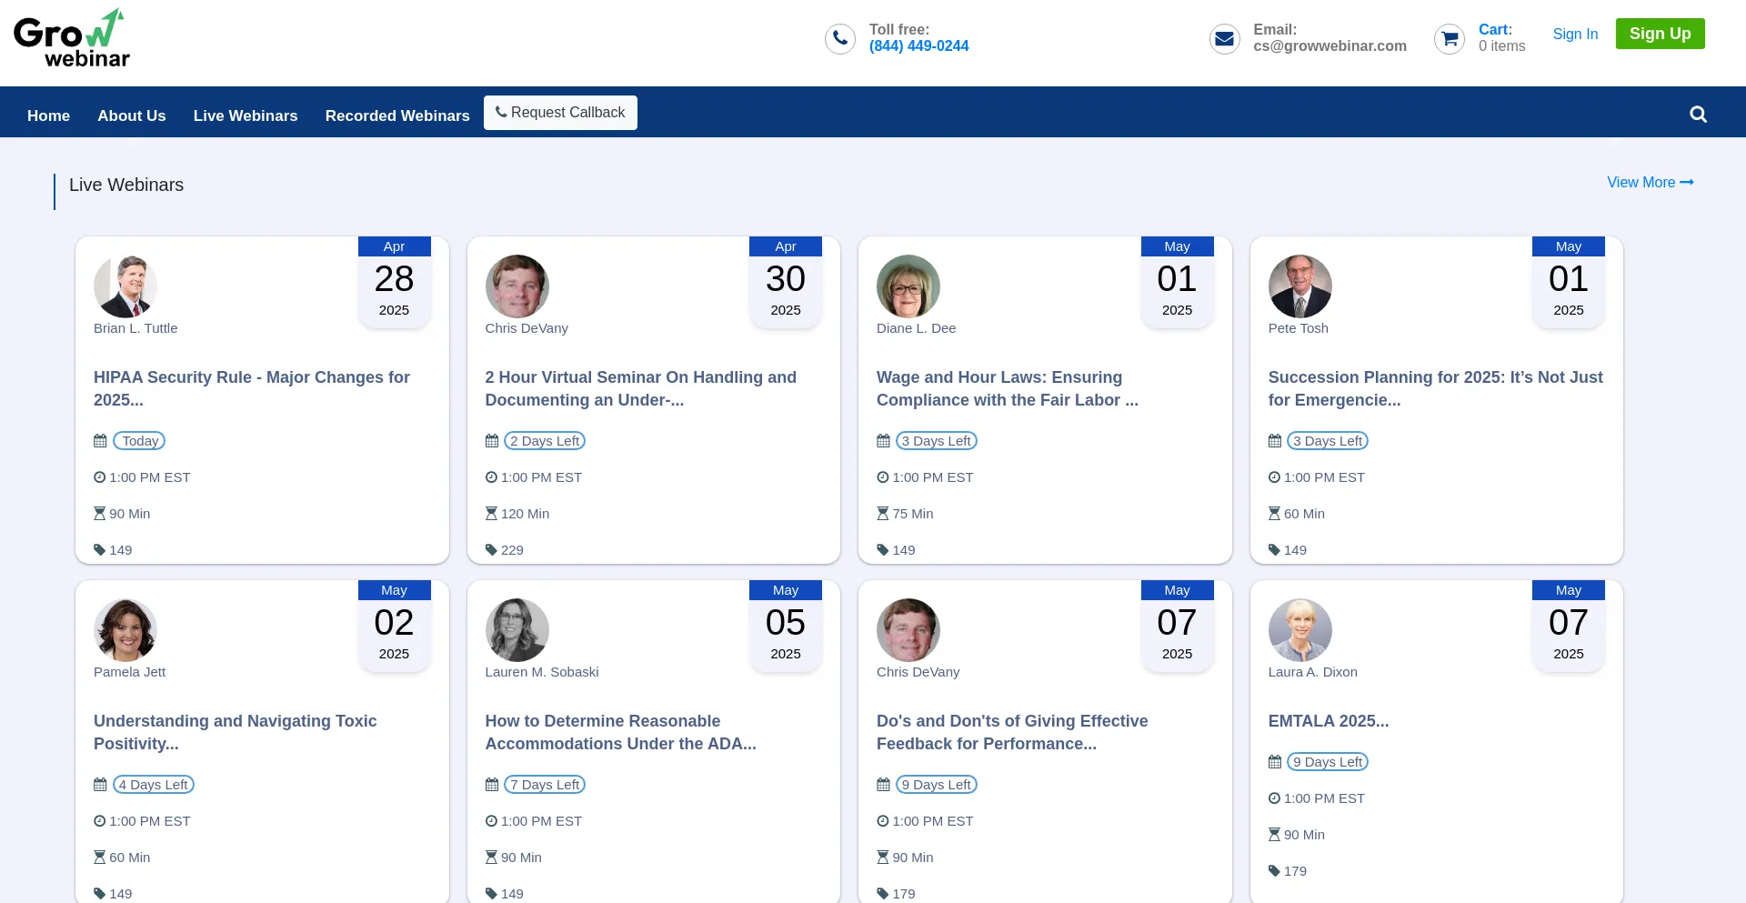Click the Sign In link
This screenshot has height=903, width=1746.
pyautogui.click(x=1575, y=34)
